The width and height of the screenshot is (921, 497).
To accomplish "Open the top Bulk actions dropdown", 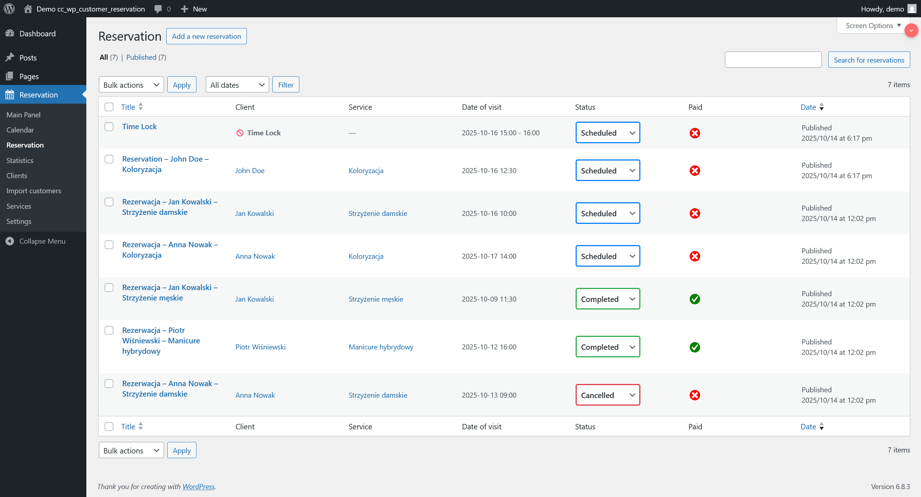I will click(131, 85).
